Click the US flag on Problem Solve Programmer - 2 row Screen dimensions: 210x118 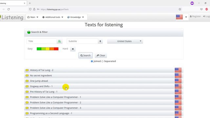(x=178, y=103)
